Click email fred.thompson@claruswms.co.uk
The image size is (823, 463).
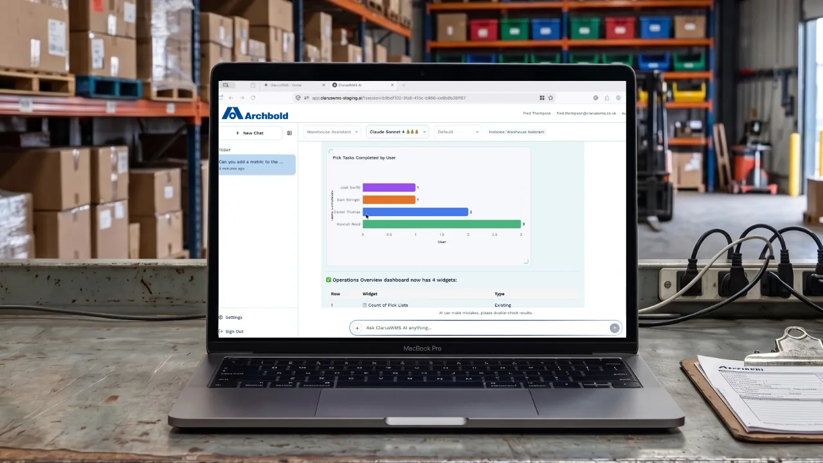click(x=586, y=113)
